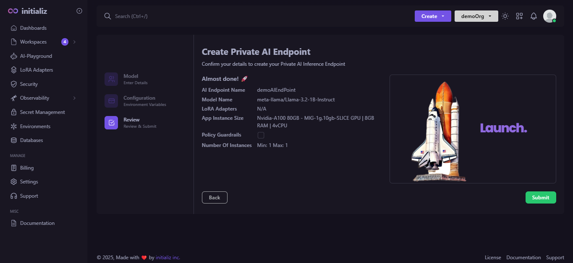The image size is (573, 263).
Task: Click the Back button
Action: click(215, 198)
